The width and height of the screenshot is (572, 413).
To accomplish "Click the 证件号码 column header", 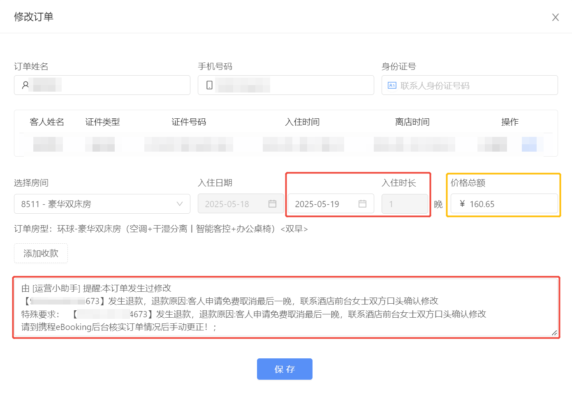I will [x=189, y=122].
